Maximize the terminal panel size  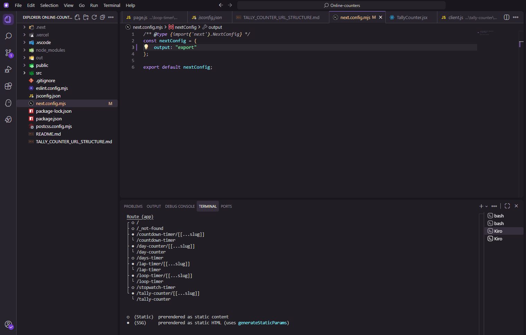(507, 206)
